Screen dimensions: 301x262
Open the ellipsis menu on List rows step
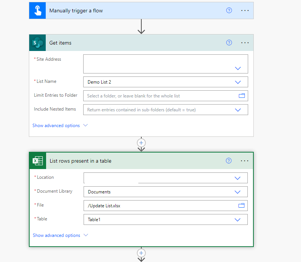244,160
